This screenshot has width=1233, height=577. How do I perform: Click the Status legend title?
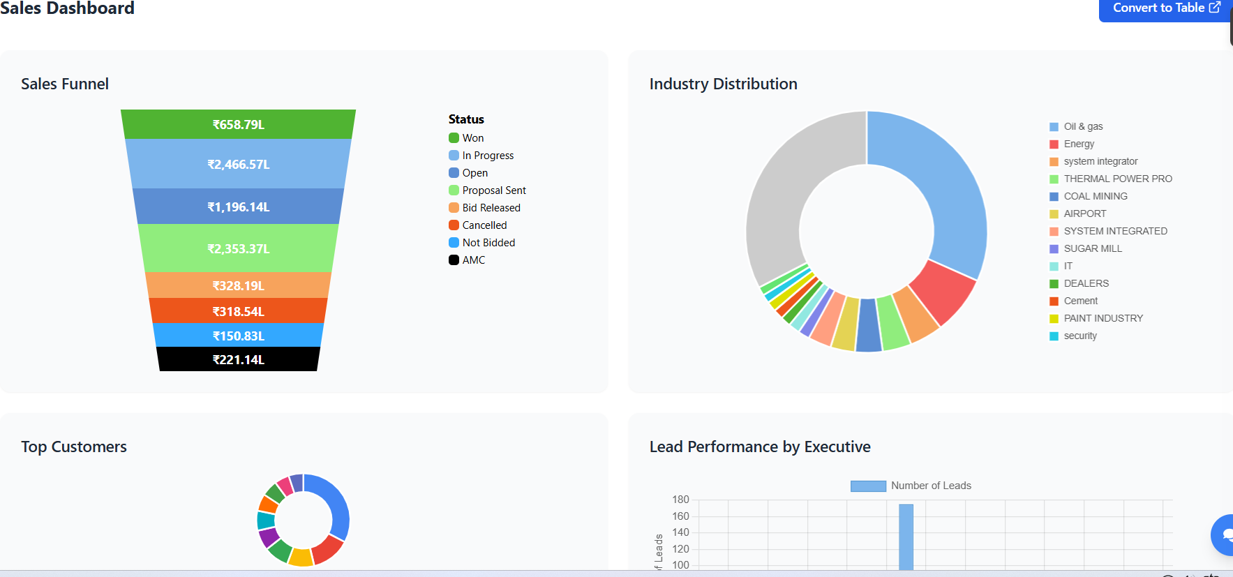point(466,119)
